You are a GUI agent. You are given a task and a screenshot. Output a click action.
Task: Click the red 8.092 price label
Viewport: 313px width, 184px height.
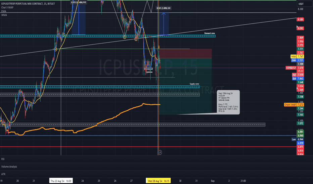point(300,28)
